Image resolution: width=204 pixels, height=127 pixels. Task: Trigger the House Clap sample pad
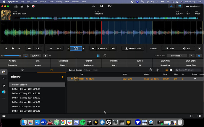pos(191,65)
